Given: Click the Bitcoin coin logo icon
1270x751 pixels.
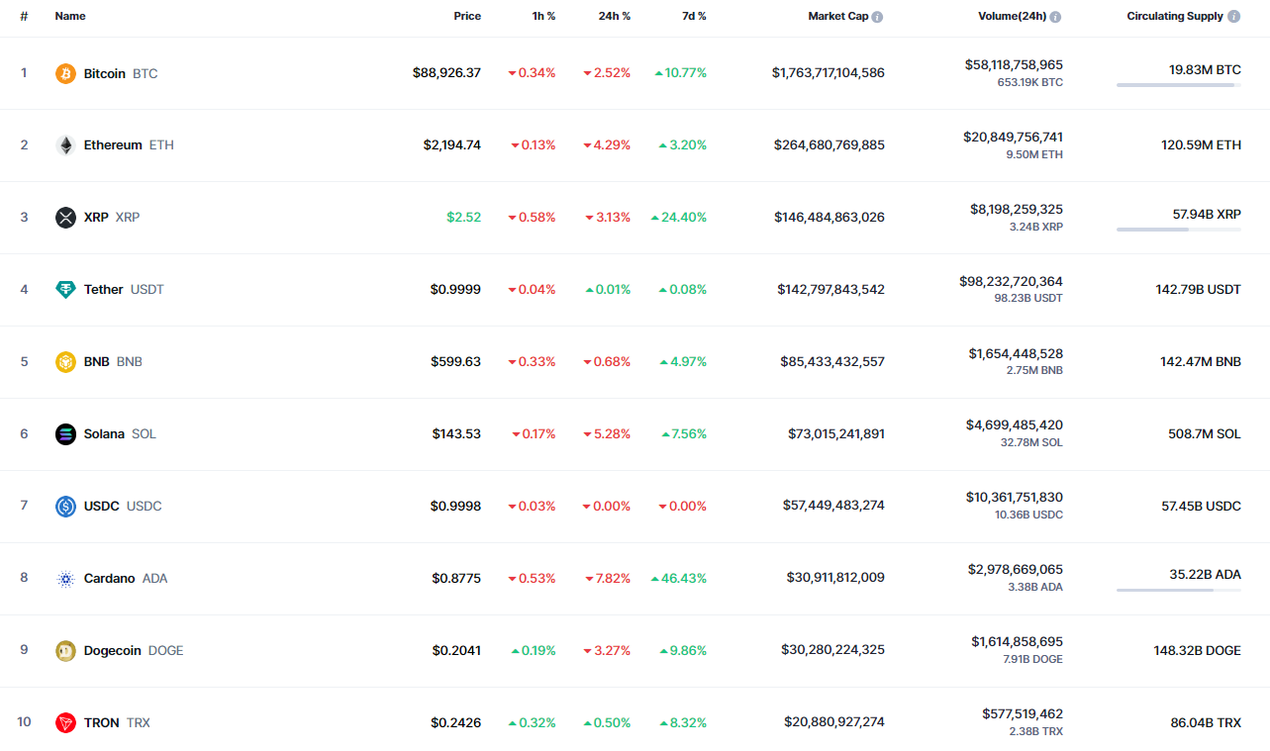Looking at the screenshot, I should (65, 73).
